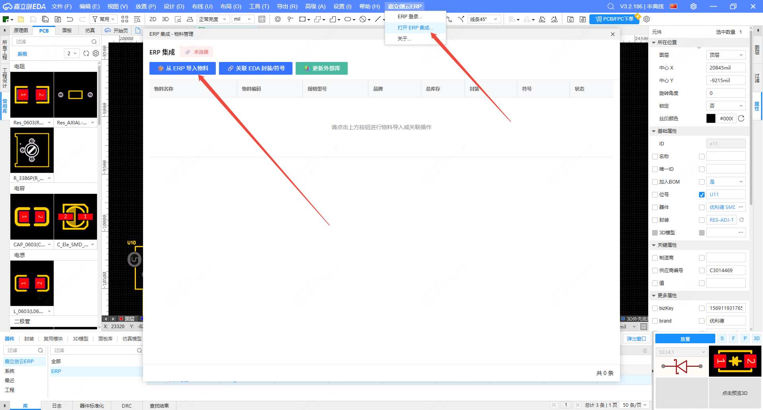
Task: Click the Res_0603 footprint thumbnail
Action: tap(32, 95)
